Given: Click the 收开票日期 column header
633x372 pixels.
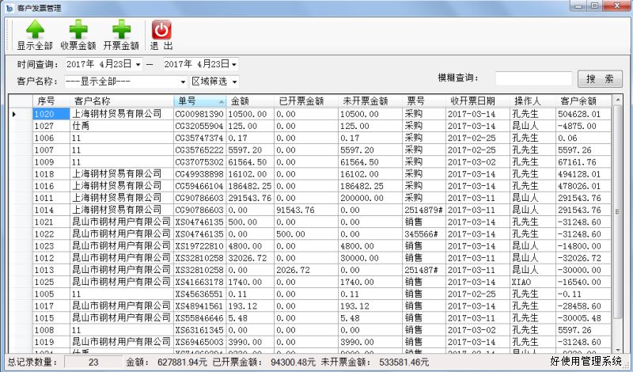Looking at the screenshot, I should pyautogui.click(x=472, y=101).
